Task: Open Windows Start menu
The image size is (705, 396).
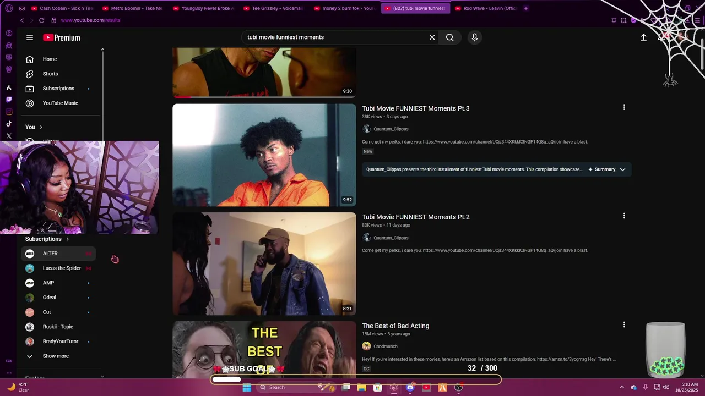Action: (x=247, y=387)
